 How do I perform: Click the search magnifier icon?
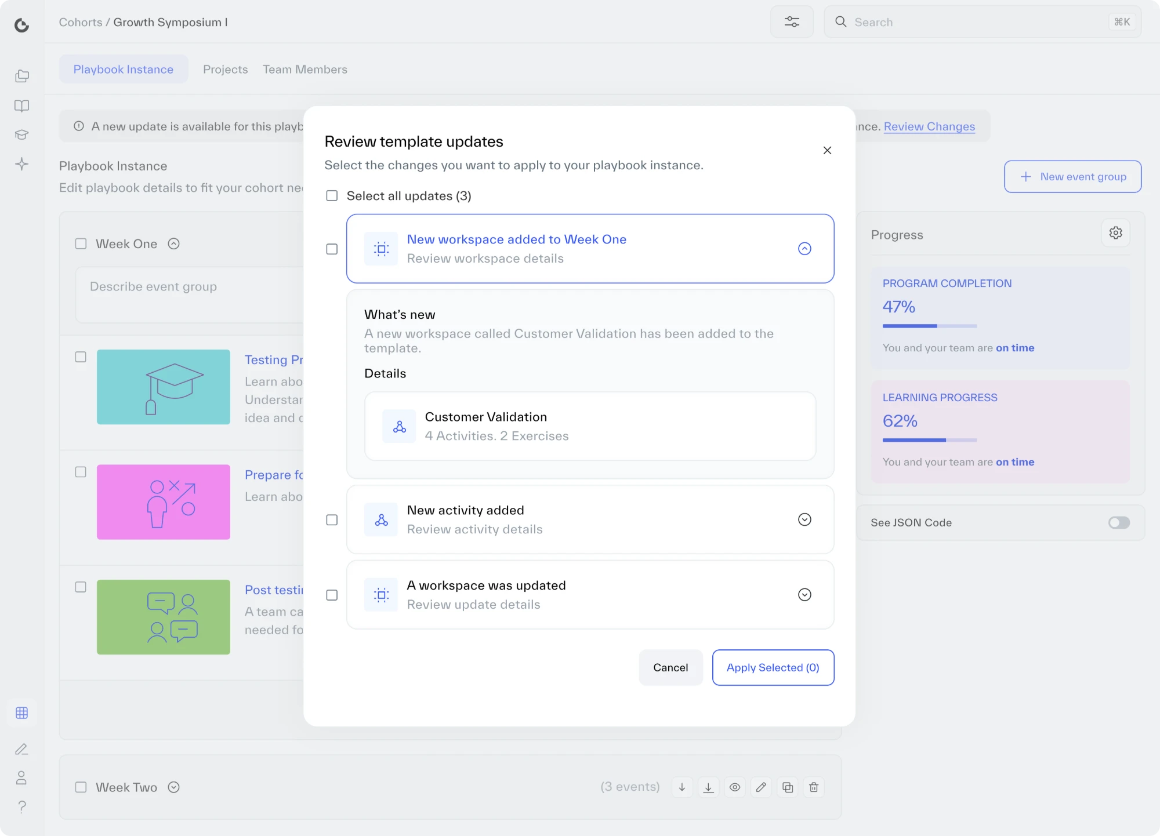(840, 21)
